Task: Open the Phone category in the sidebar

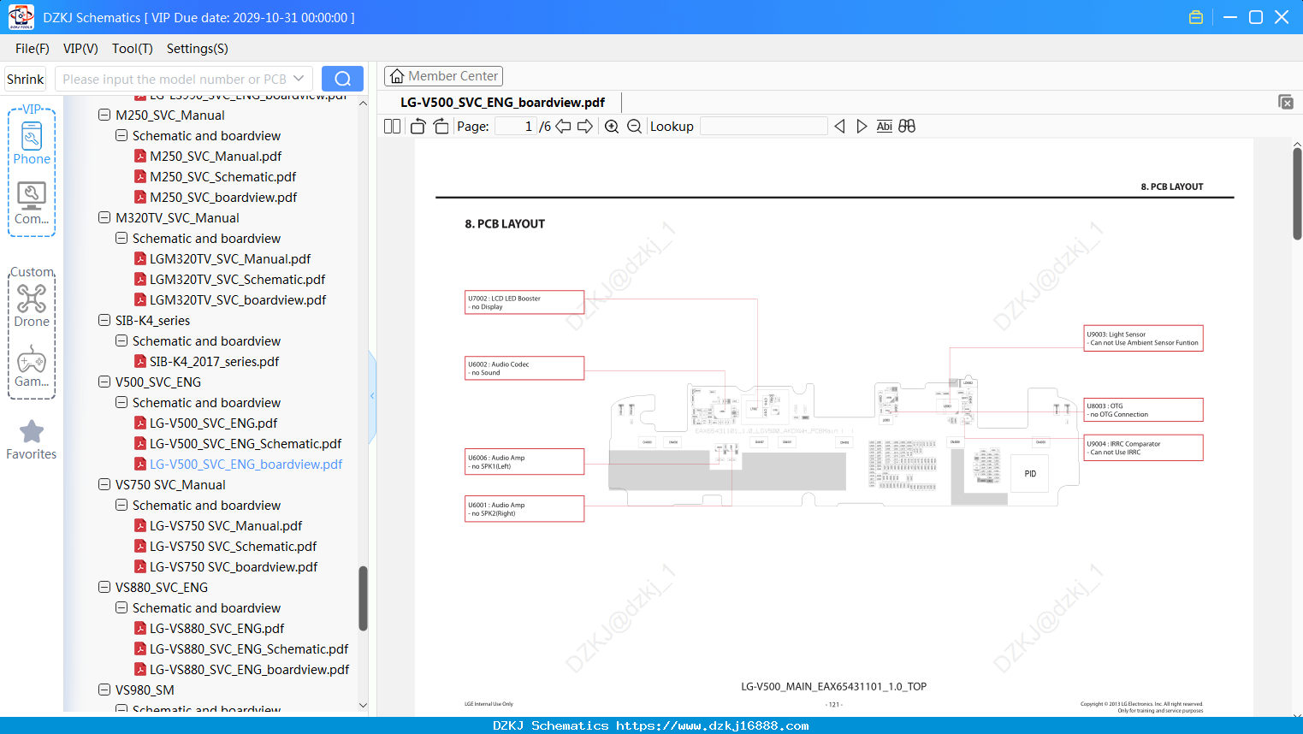Action: [x=32, y=145]
